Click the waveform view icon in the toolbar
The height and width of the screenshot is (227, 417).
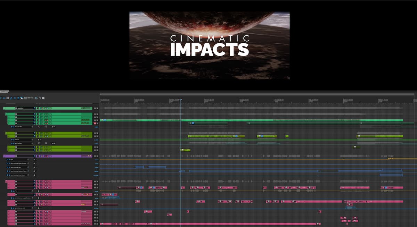point(32,98)
